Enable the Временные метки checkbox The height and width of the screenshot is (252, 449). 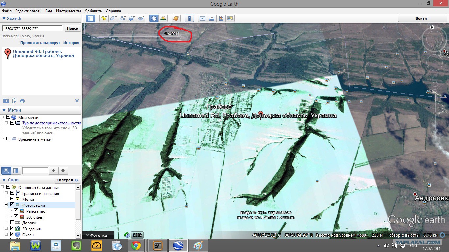pyautogui.click(x=8, y=139)
